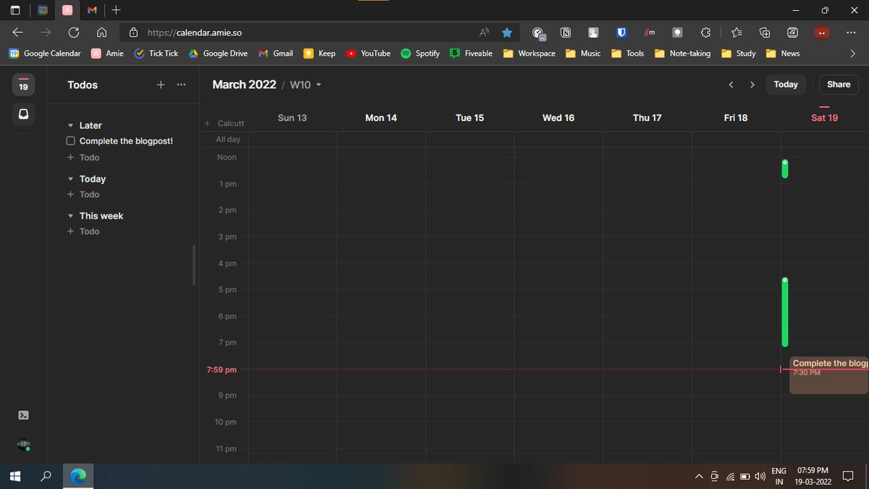Go to previous week arrow
Screen dimensions: 869x489
[731, 85]
